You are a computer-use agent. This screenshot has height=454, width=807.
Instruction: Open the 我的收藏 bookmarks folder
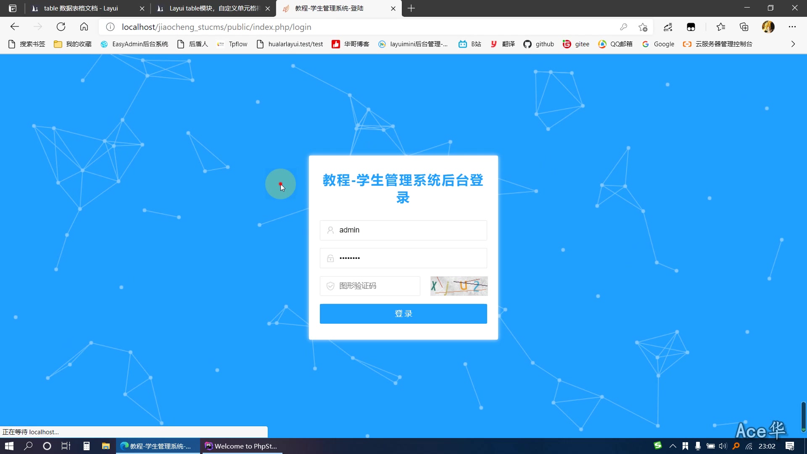tap(73, 44)
